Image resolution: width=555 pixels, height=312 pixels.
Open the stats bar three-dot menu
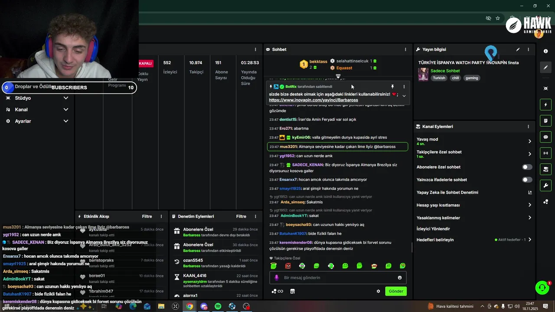[255, 49]
